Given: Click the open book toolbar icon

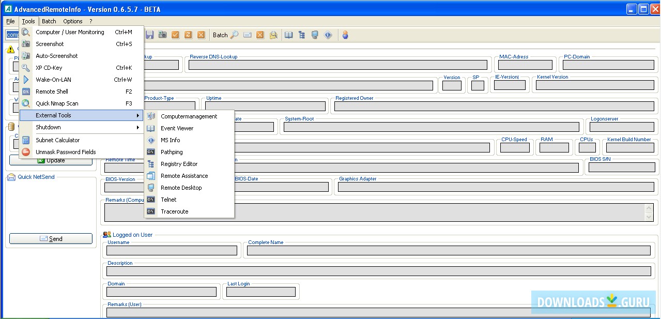Looking at the screenshot, I should click(288, 35).
